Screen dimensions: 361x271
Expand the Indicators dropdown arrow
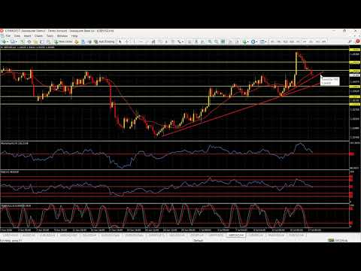click(248, 41)
